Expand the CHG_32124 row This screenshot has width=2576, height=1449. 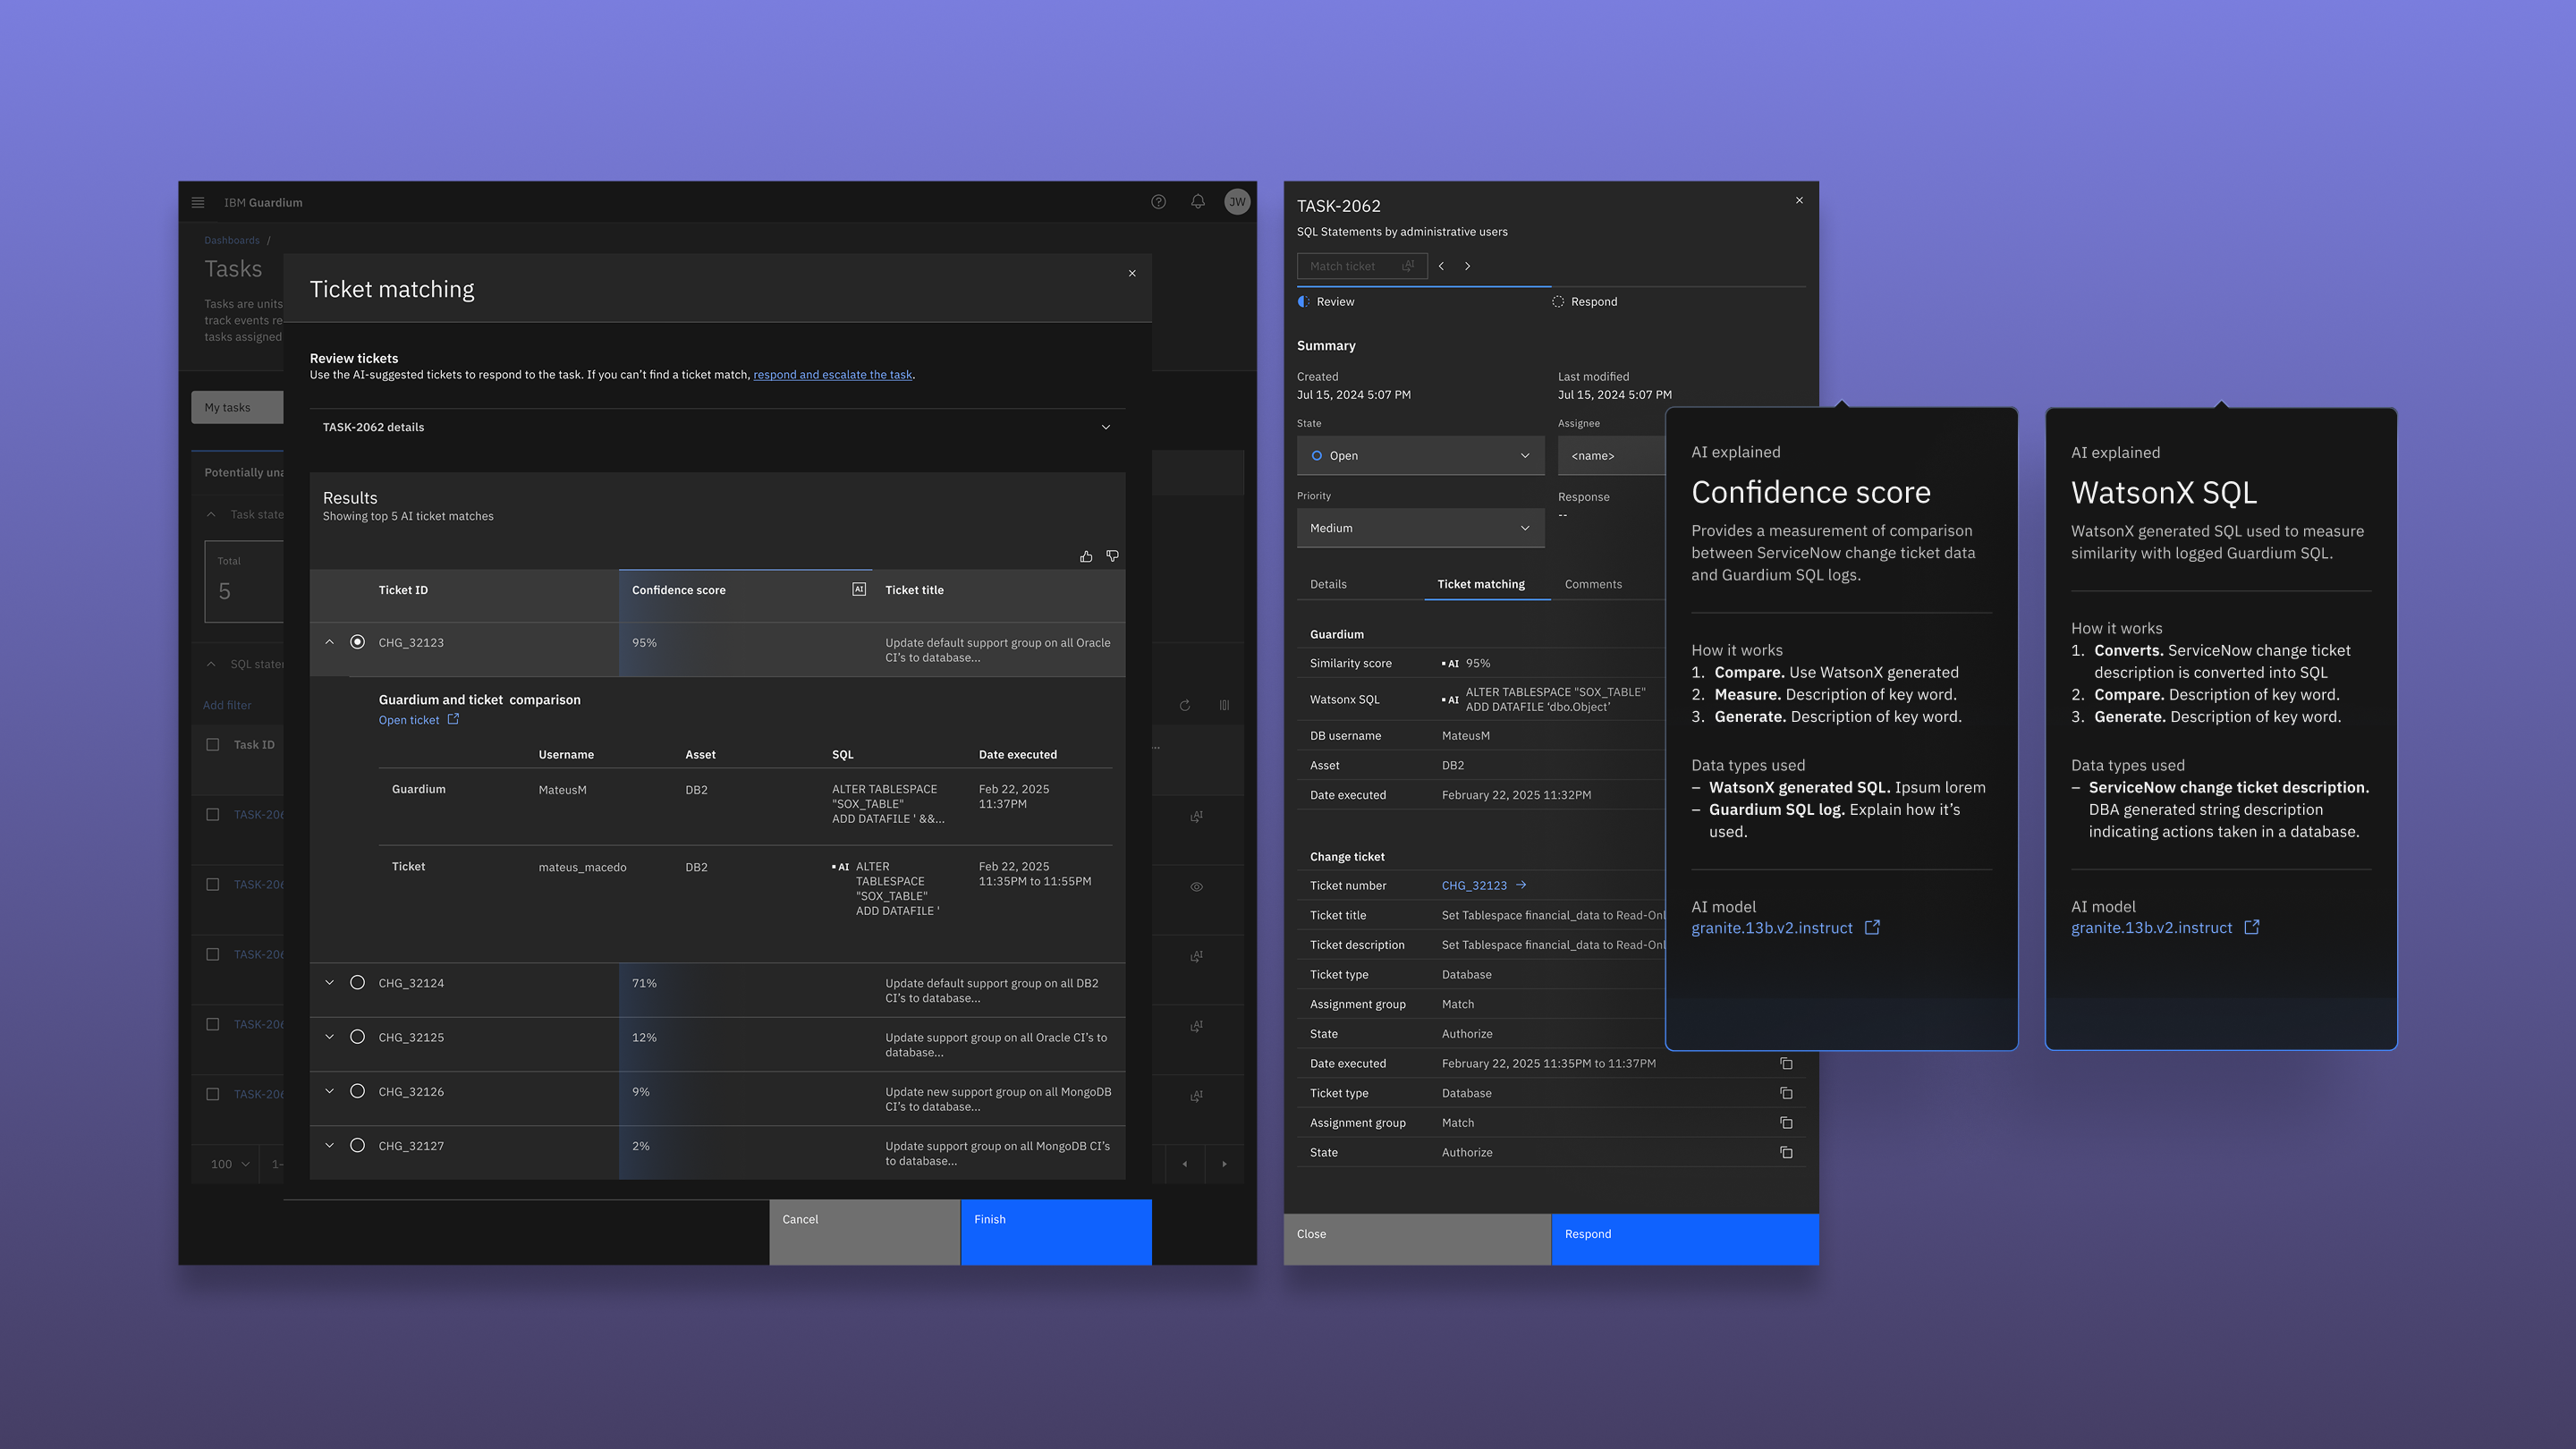[x=329, y=983]
